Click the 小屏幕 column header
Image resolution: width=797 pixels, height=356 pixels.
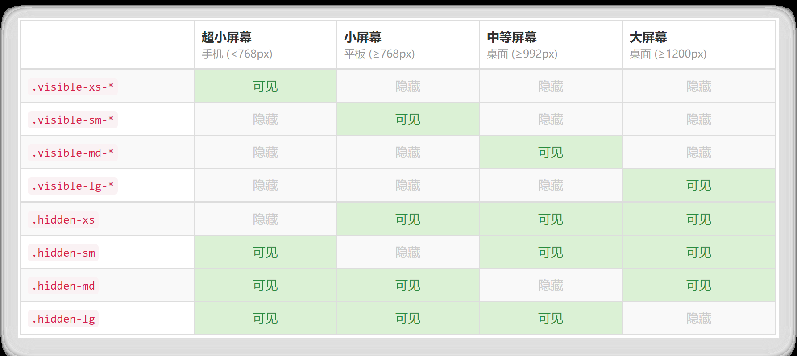408,45
